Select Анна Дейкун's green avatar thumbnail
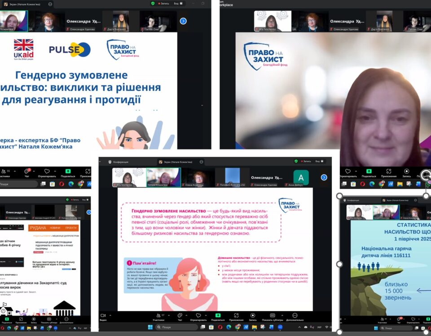 coord(301,177)
